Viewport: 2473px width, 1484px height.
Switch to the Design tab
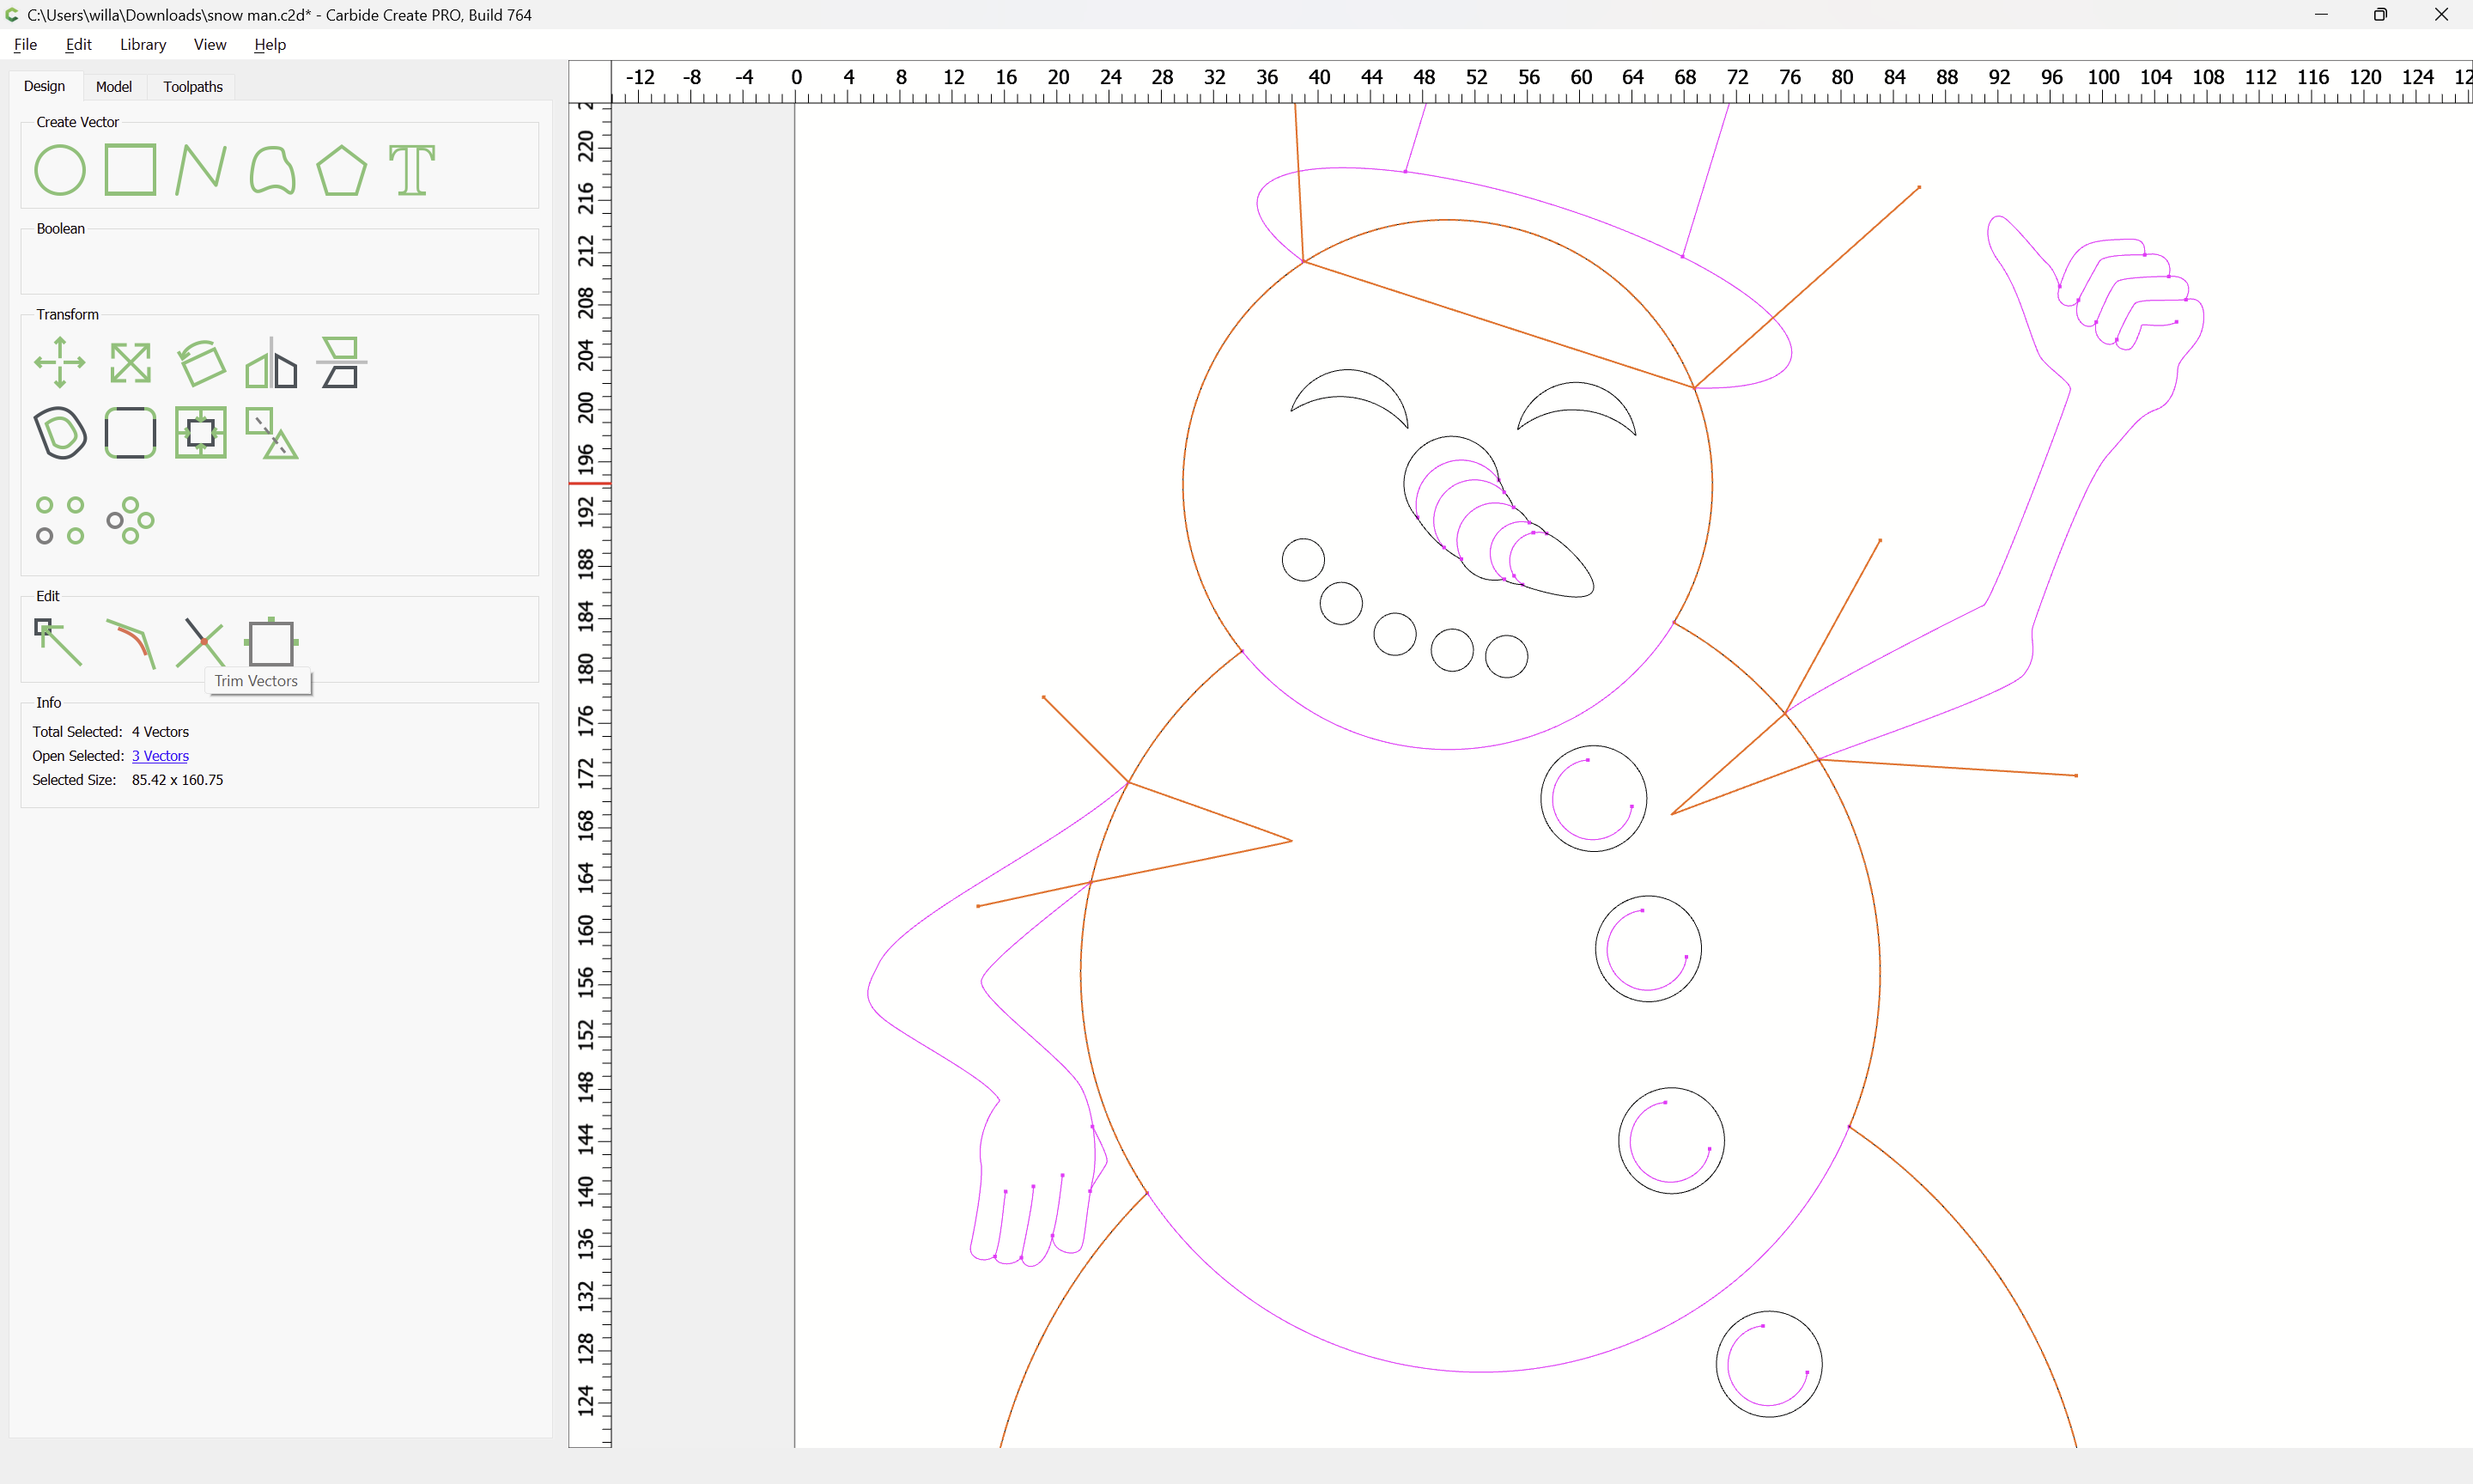point(45,86)
